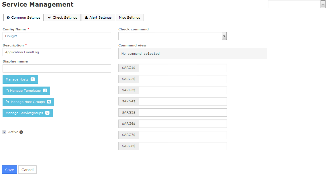
Task: Click the info icon next to Active
Action: point(21,132)
